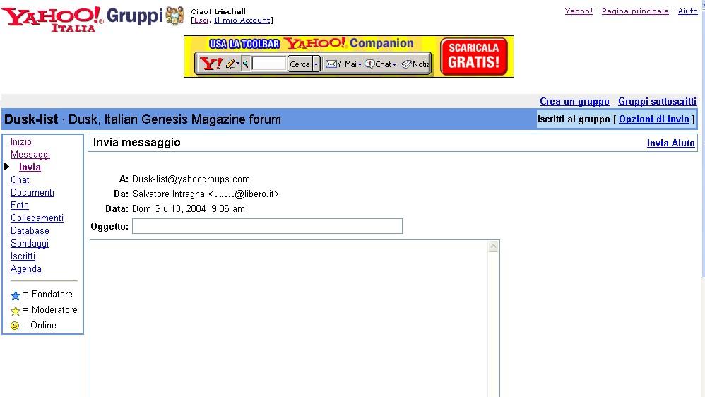Open the Messaggi sidebar link

coord(30,154)
